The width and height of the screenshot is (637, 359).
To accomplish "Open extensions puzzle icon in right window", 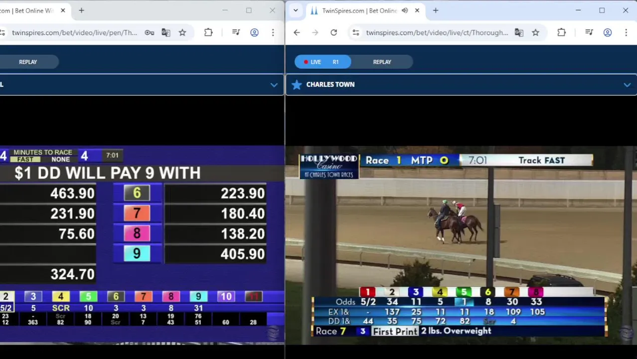I will coord(561,32).
